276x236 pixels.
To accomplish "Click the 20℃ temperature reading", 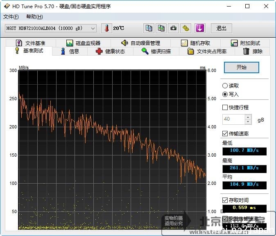I will click(x=119, y=28).
